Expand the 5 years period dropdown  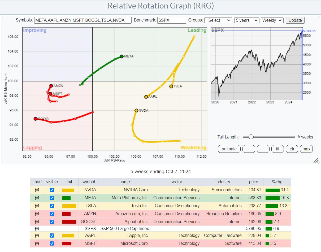click(x=246, y=20)
